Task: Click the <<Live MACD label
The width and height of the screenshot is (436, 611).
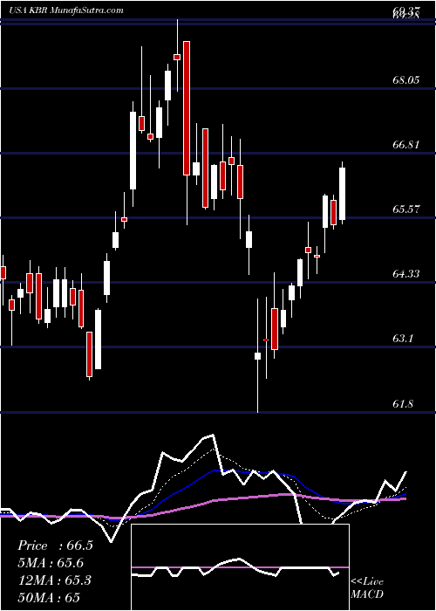Action: [x=367, y=587]
